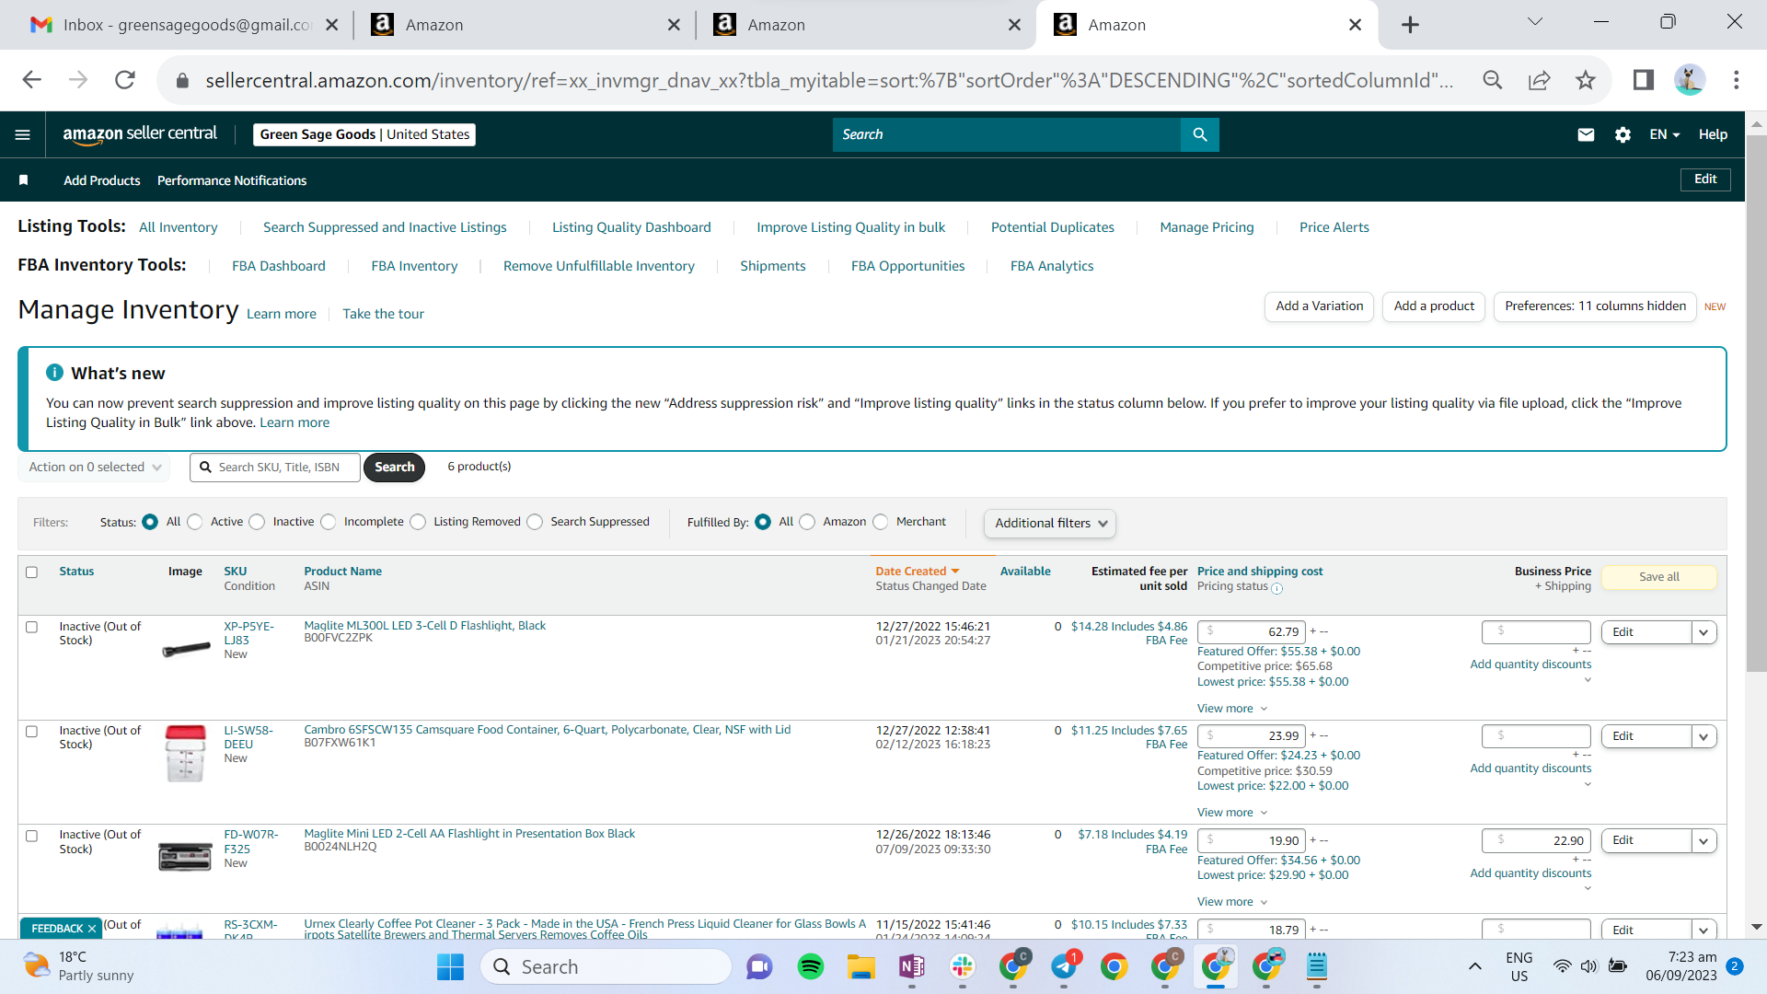Launch Spotify from the taskbar
The image size is (1767, 994).
(811, 966)
